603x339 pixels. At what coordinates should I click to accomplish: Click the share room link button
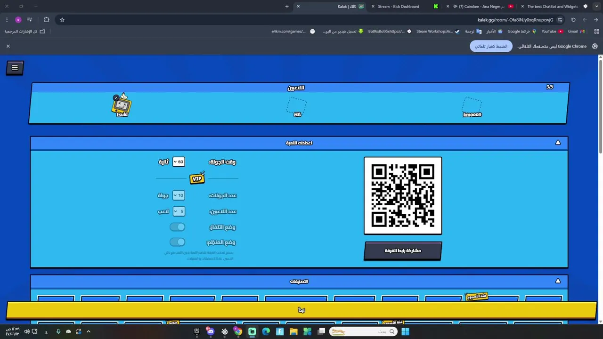[x=403, y=250]
